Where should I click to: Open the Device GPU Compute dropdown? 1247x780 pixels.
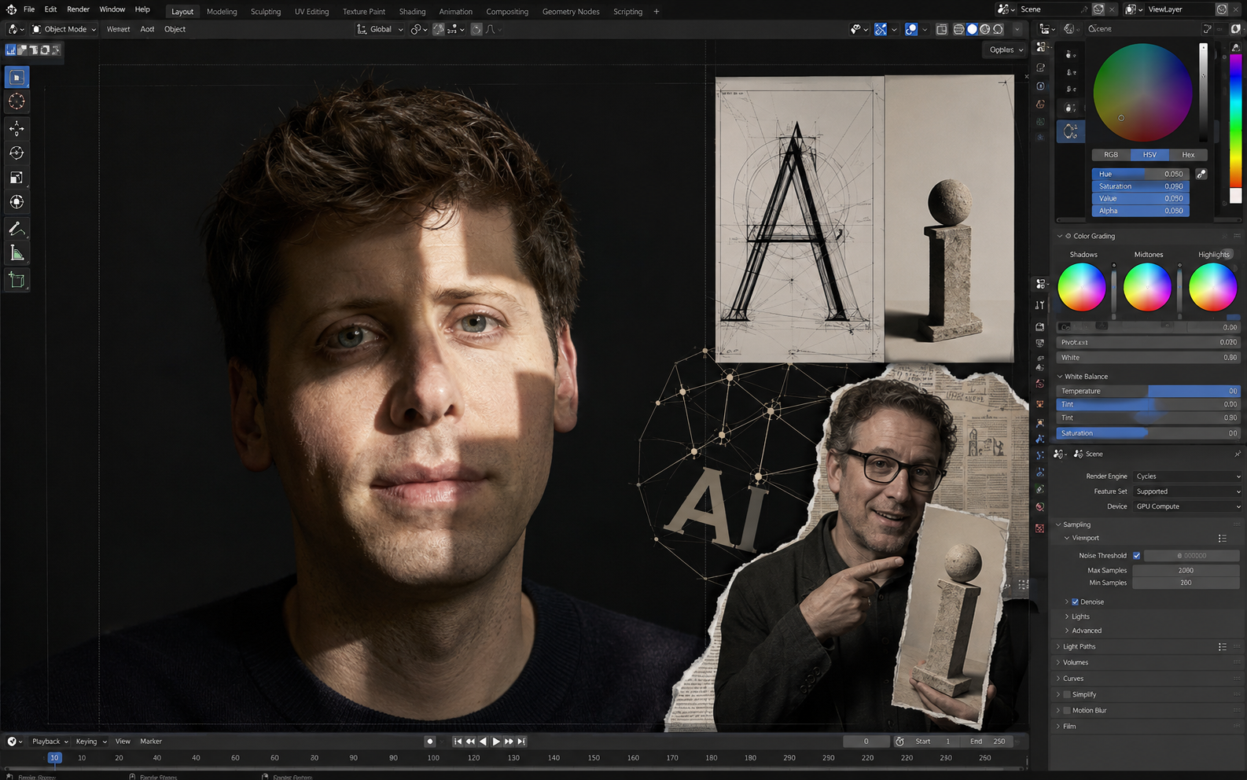tap(1188, 506)
